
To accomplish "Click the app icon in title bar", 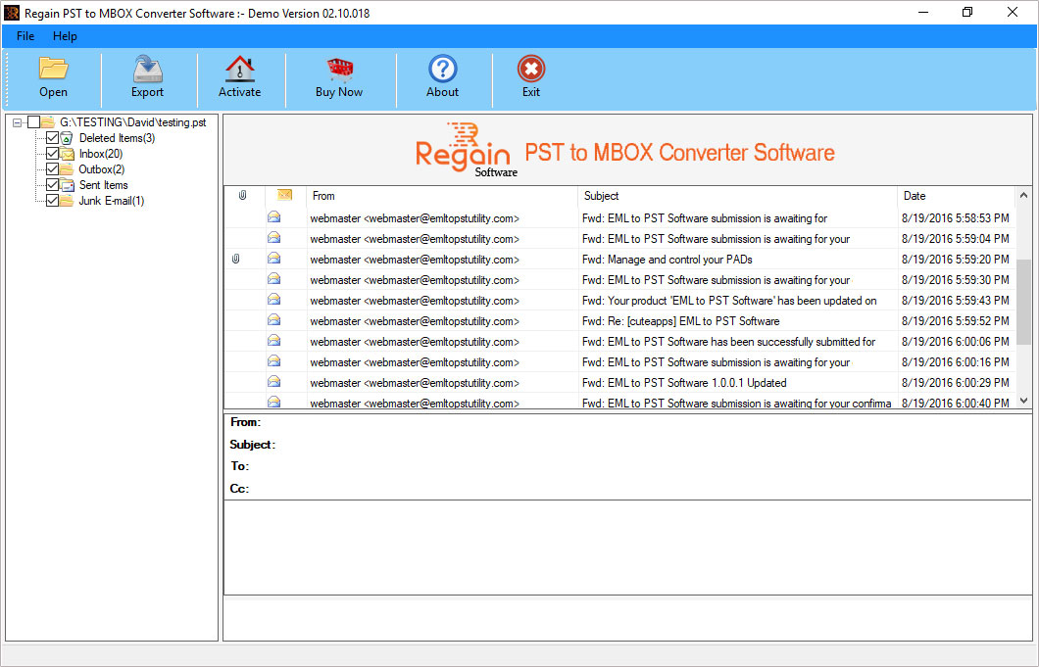I will tap(12, 13).
